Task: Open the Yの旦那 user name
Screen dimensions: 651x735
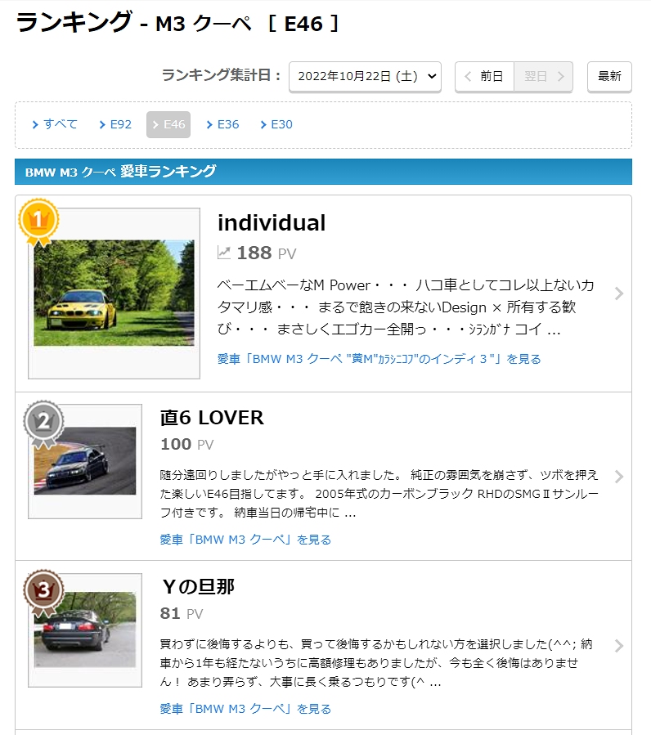Action: point(197,586)
